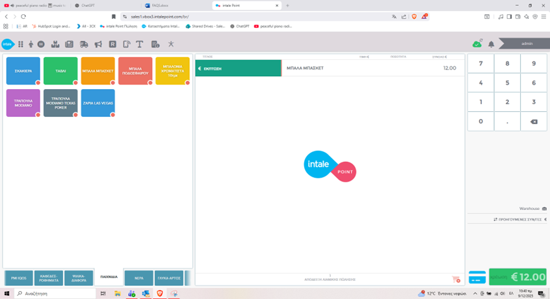Select the purple ΤΡΑΠΟΥΛΑ MODIANO tile
This screenshot has width=550, height=299.
point(23,103)
